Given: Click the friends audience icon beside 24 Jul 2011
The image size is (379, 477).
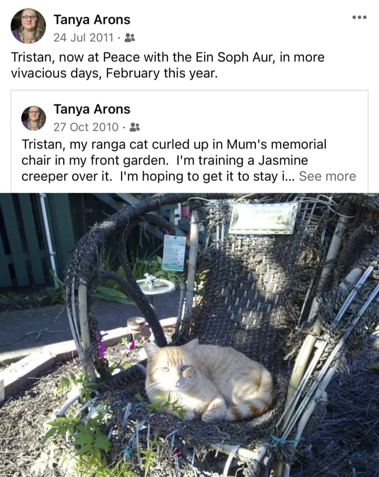Looking at the screenshot, I should pos(130,38).
